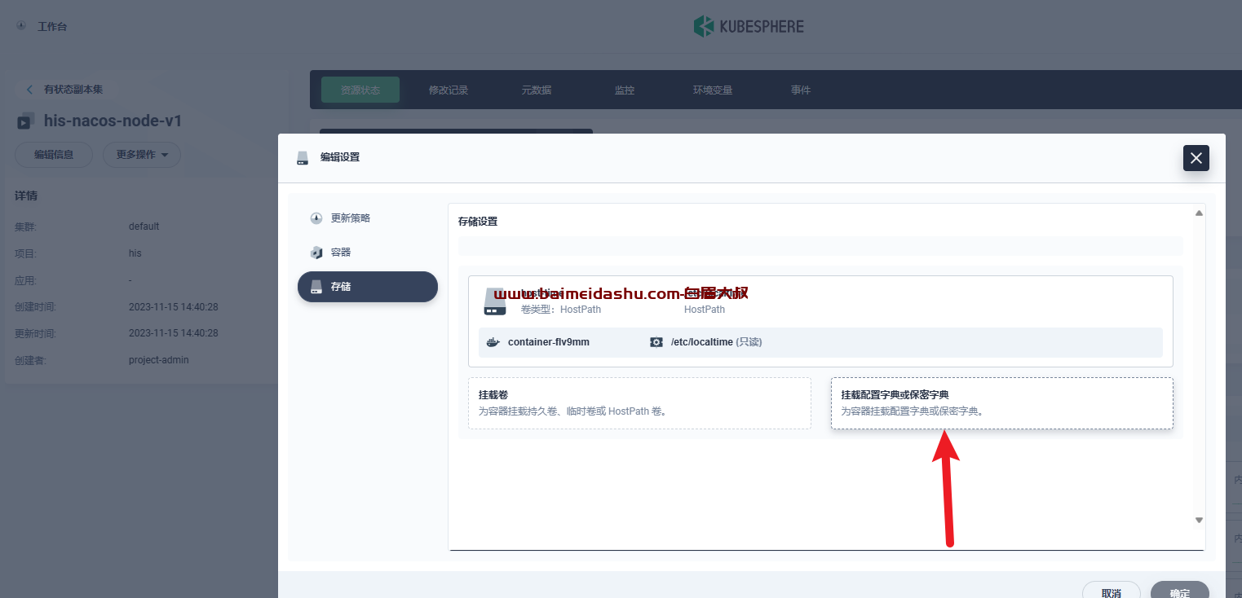Click the 容器 cube icon

pos(316,253)
